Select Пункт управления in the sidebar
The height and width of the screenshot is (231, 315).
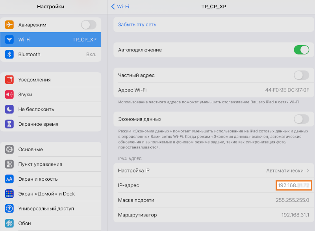pyautogui.click(x=9, y=164)
